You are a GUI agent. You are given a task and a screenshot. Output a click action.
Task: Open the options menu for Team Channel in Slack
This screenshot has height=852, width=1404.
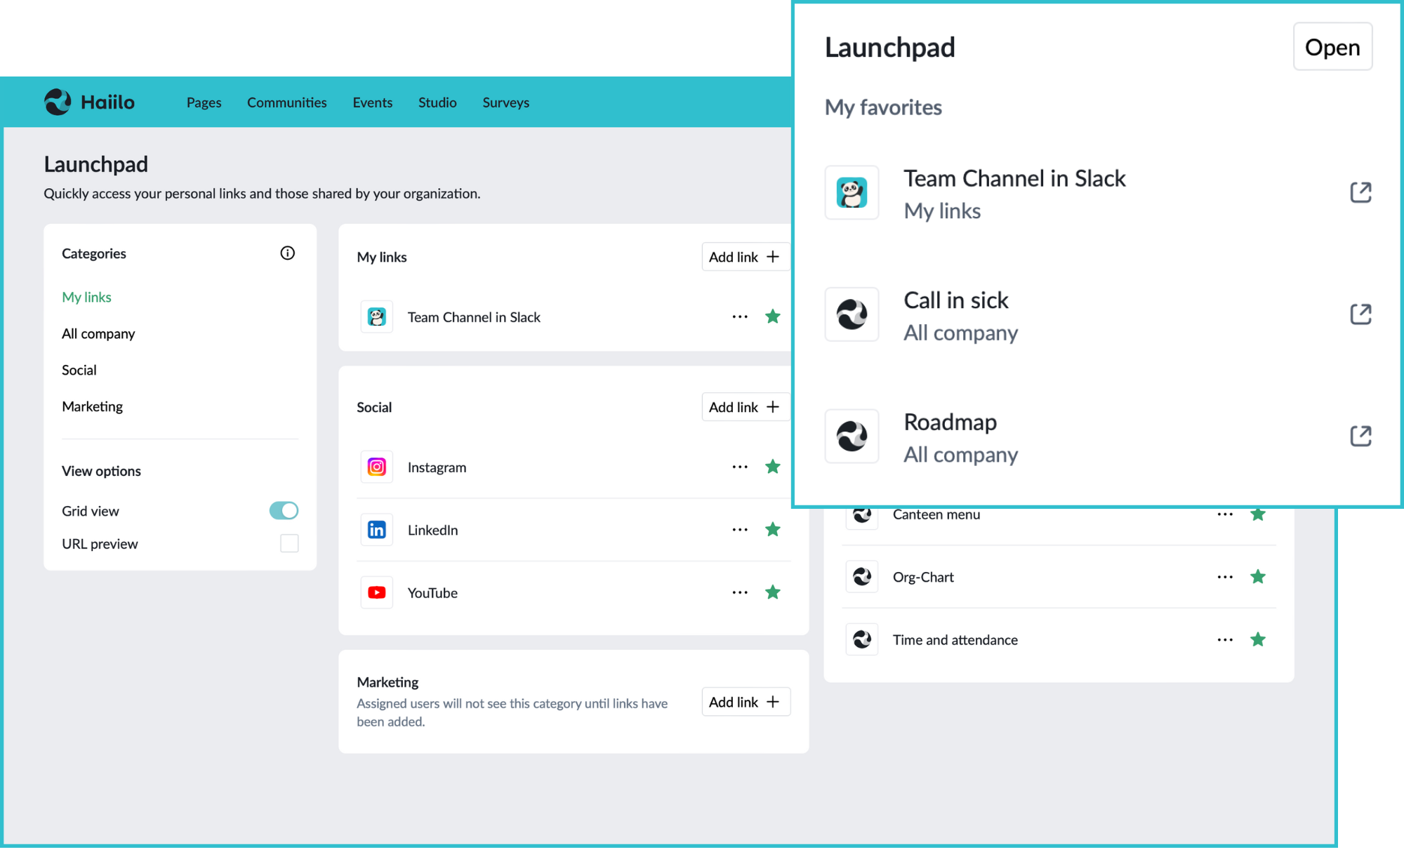point(739,317)
